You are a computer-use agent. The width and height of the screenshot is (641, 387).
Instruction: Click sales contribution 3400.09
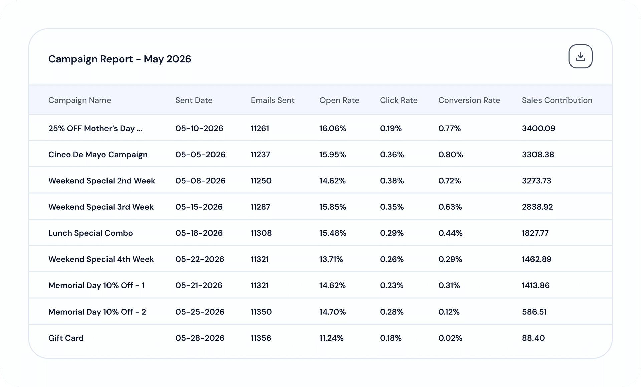[539, 128]
